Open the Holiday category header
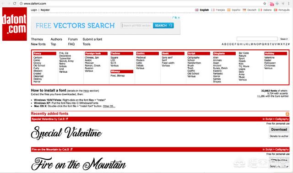293x173 pixels. [276, 54]
